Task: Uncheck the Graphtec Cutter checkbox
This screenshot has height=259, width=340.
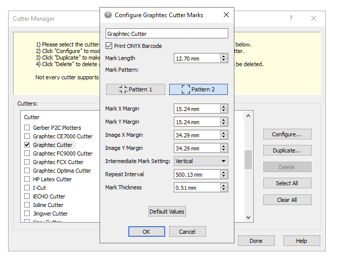Action: [x=27, y=144]
